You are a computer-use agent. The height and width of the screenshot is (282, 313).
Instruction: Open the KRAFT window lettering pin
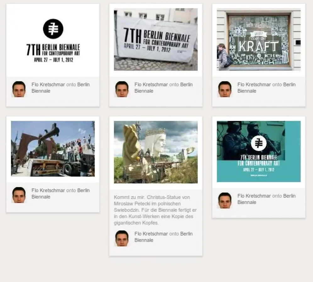[259, 39]
